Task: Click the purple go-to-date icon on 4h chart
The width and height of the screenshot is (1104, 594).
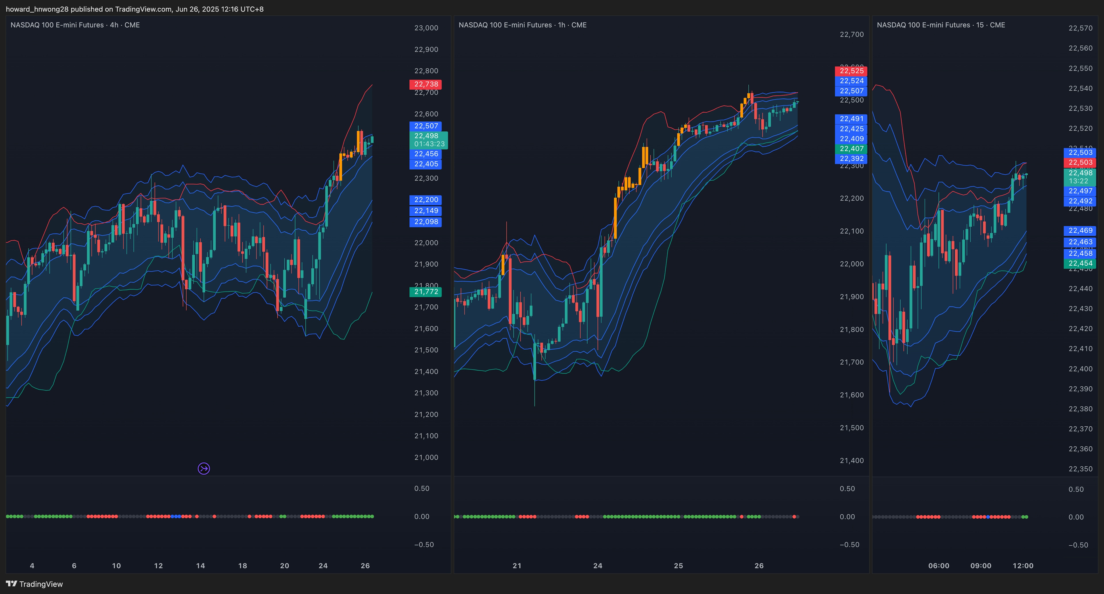Action: pos(204,468)
